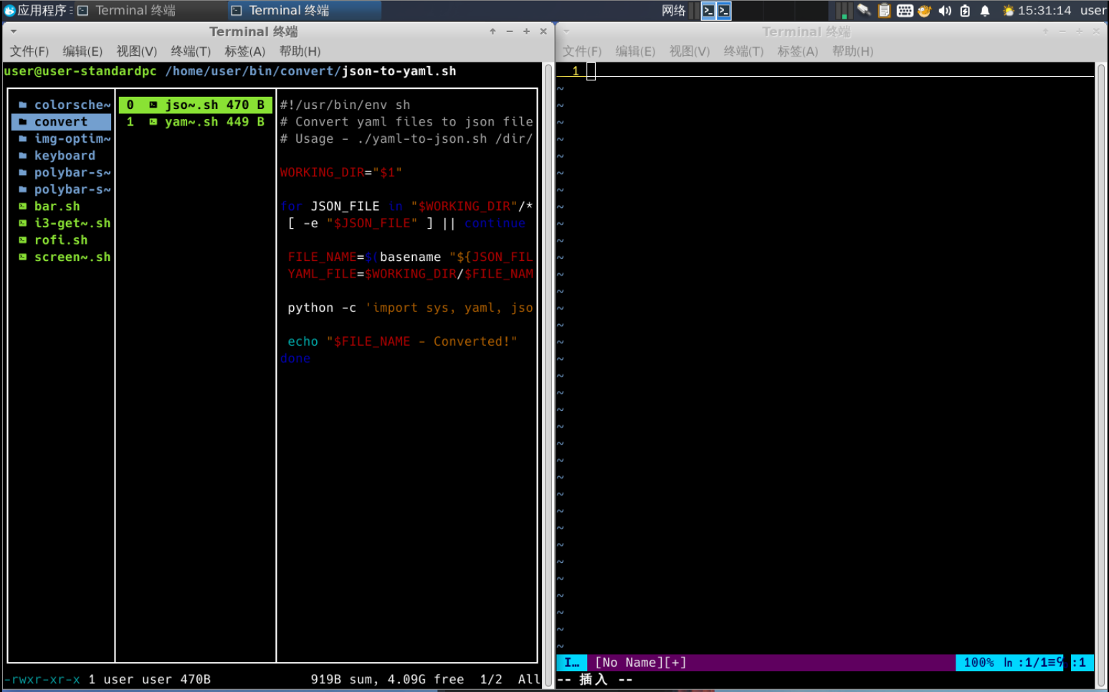Image resolution: width=1109 pixels, height=692 pixels.
Task: Open 文件(F) menu in right terminal
Action: (582, 51)
